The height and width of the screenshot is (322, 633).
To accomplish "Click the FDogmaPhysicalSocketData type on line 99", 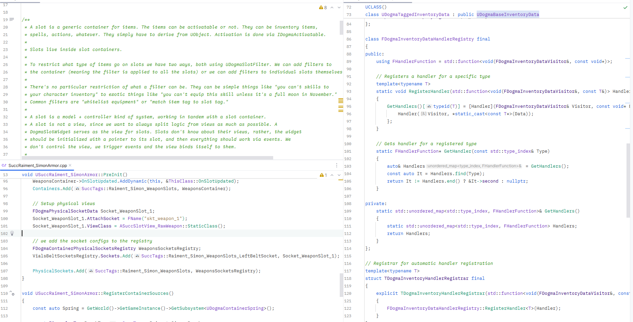I will pos(65,211).
